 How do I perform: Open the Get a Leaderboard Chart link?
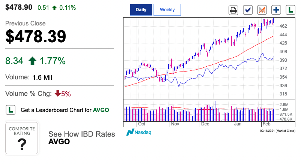pos(65,110)
